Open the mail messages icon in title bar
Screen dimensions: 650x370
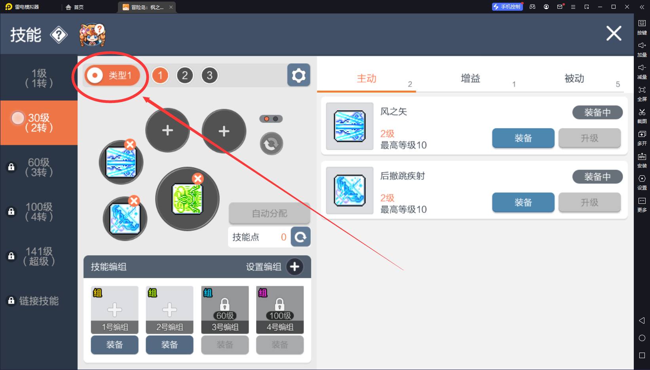(560, 7)
